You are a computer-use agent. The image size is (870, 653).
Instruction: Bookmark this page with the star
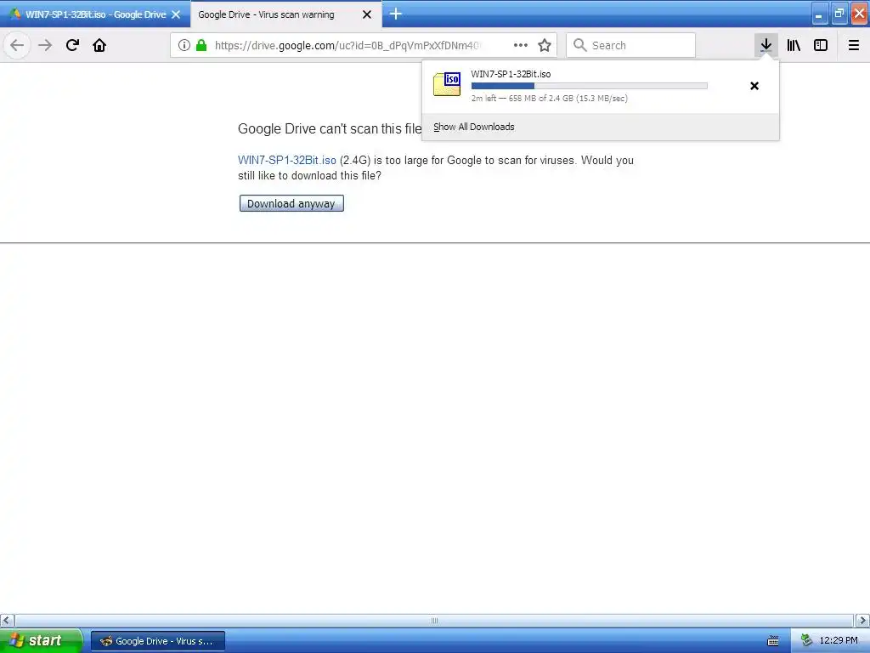545,45
